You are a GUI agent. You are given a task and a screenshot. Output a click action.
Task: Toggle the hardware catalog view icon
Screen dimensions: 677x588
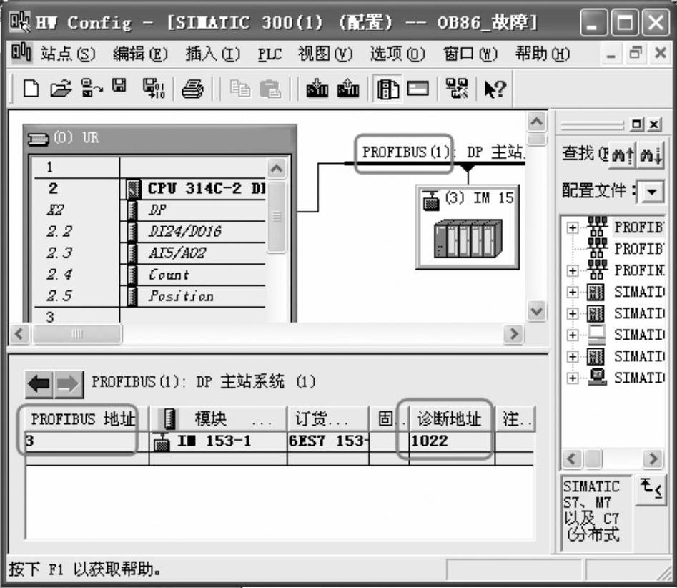pyautogui.click(x=387, y=89)
